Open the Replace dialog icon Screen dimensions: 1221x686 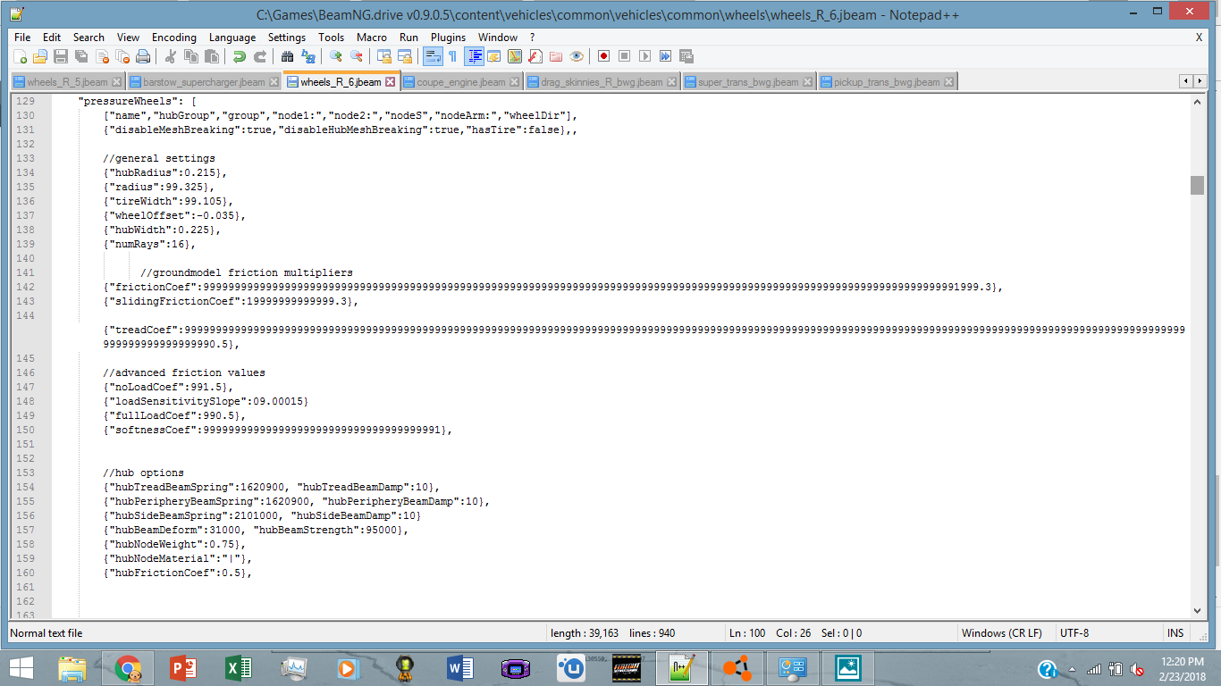pos(308,56)
